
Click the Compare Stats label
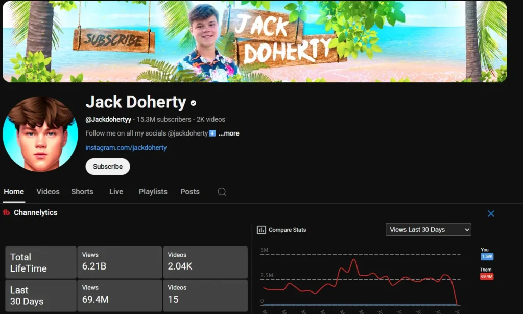pyautogui.click(x=287, y=230)
